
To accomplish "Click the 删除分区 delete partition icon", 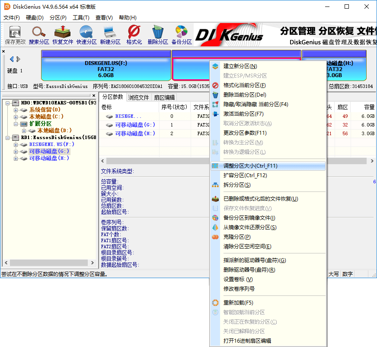I will coord(157,35).
